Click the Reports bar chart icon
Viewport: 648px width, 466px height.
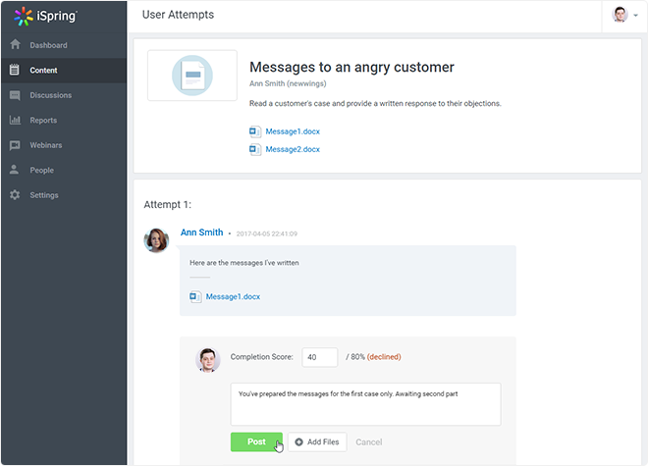click(x=15, y=121)
